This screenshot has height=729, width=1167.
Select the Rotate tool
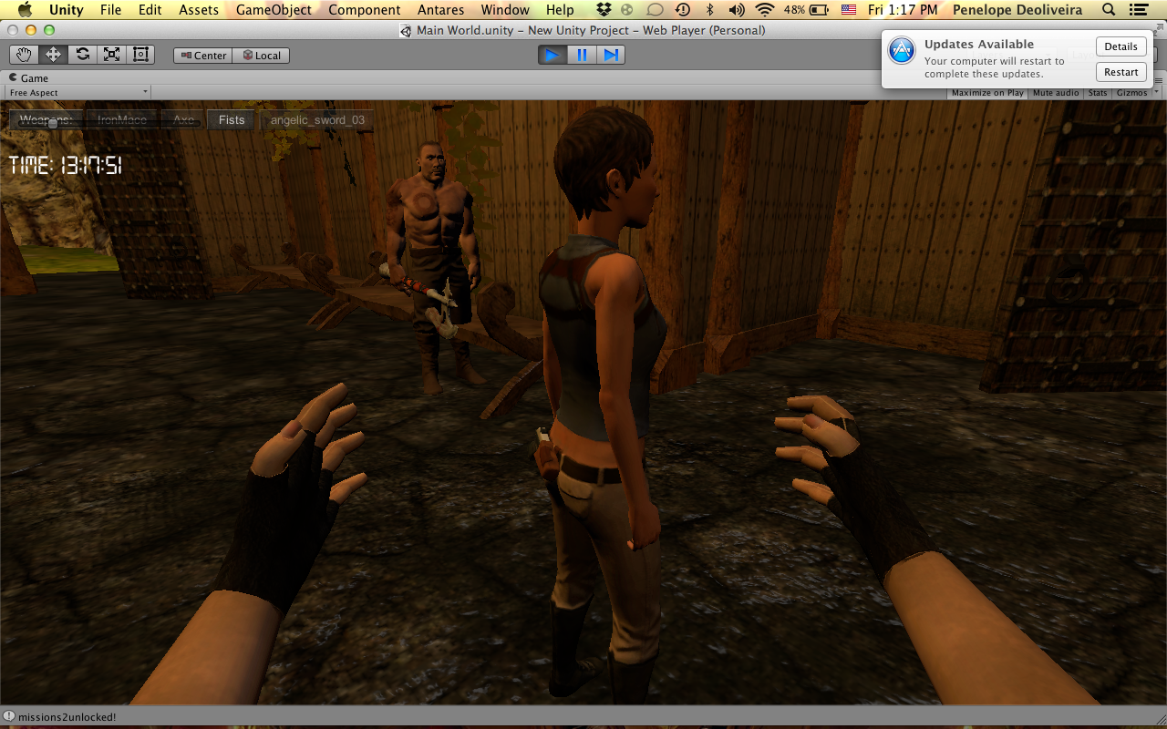coord(82,55)
